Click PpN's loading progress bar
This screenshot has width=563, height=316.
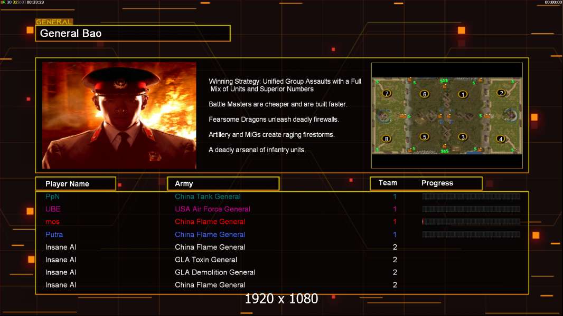(x=471, y=196)
